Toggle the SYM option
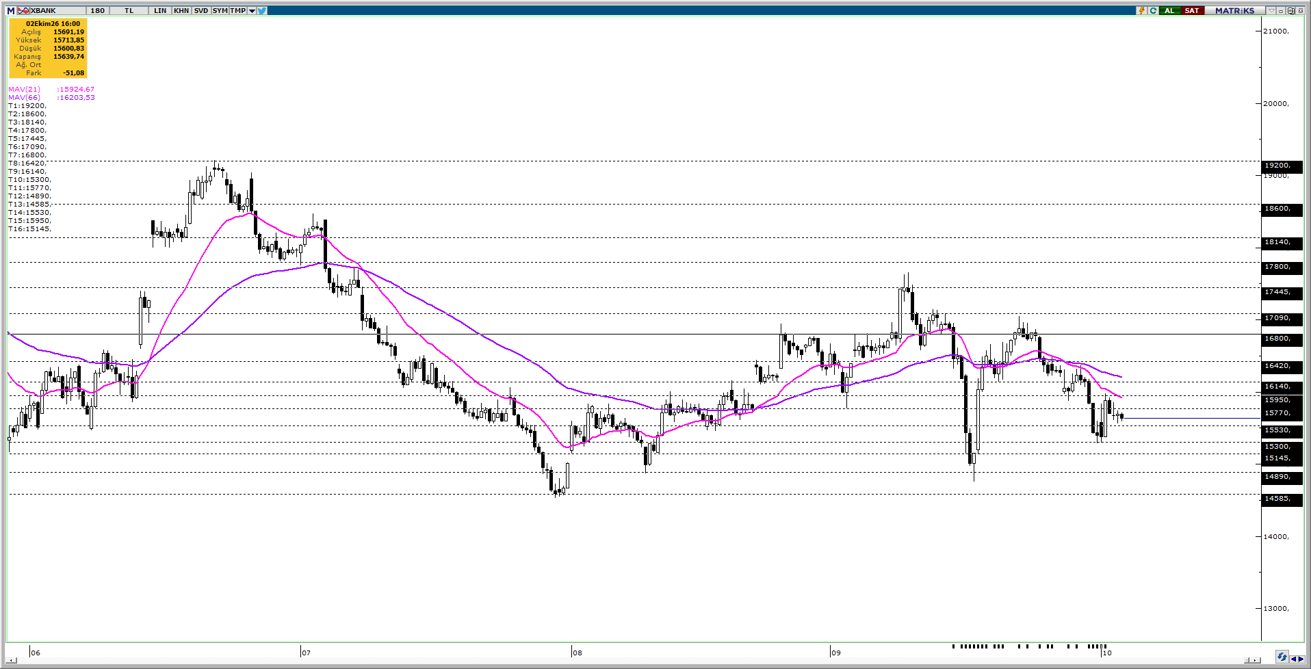This screenshot has width=1311, height=669. pyautogui.click(x=220, y=10)
